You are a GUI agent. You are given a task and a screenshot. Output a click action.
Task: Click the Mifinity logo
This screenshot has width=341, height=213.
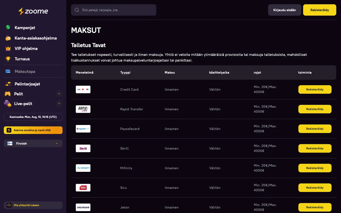click(83, 168)
